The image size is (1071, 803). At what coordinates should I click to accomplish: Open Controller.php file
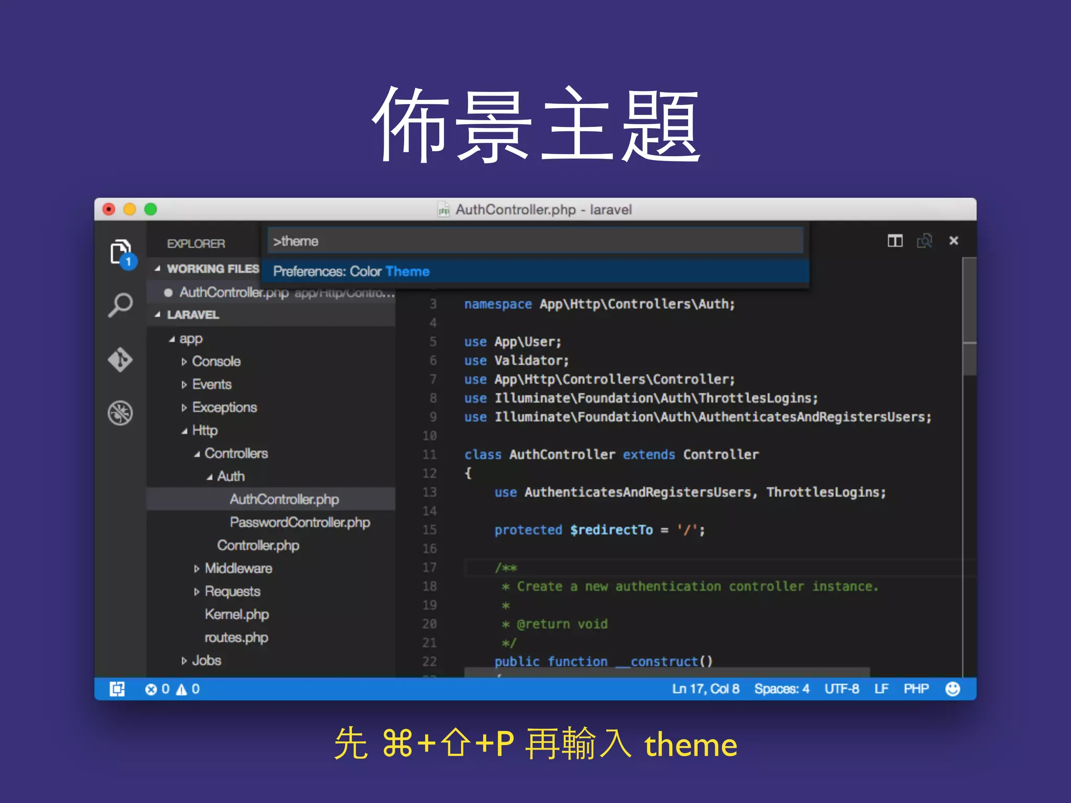click(258, 545)
